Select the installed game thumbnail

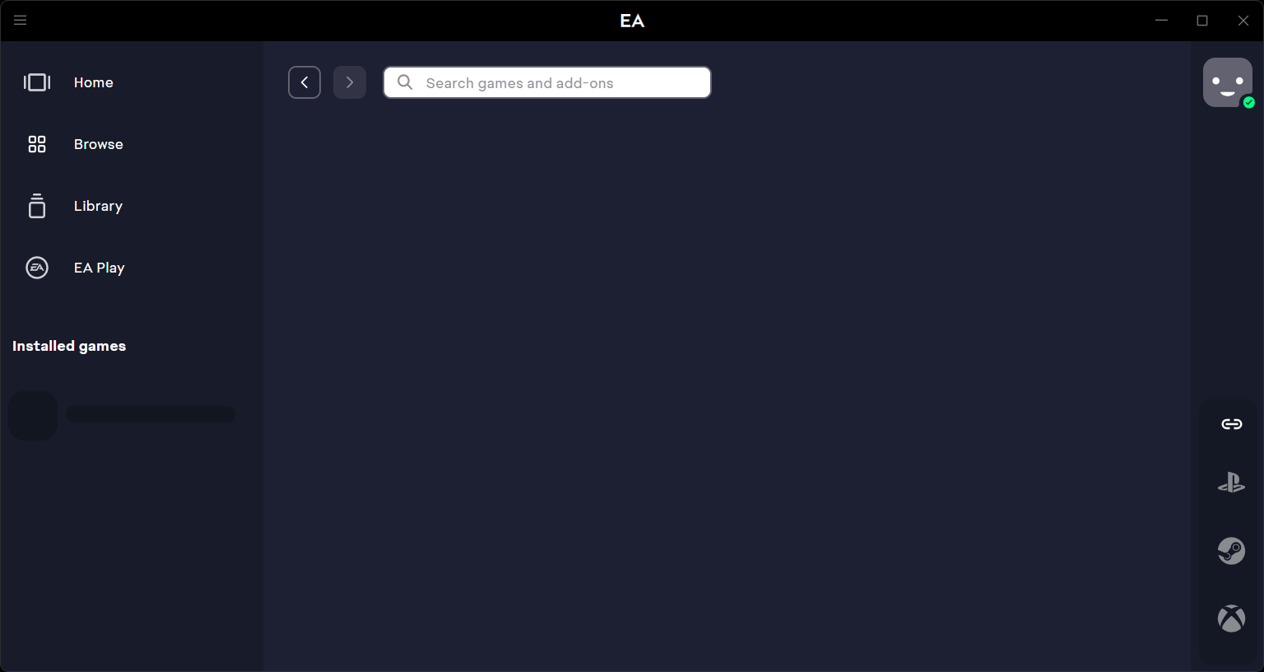(33, 415)
